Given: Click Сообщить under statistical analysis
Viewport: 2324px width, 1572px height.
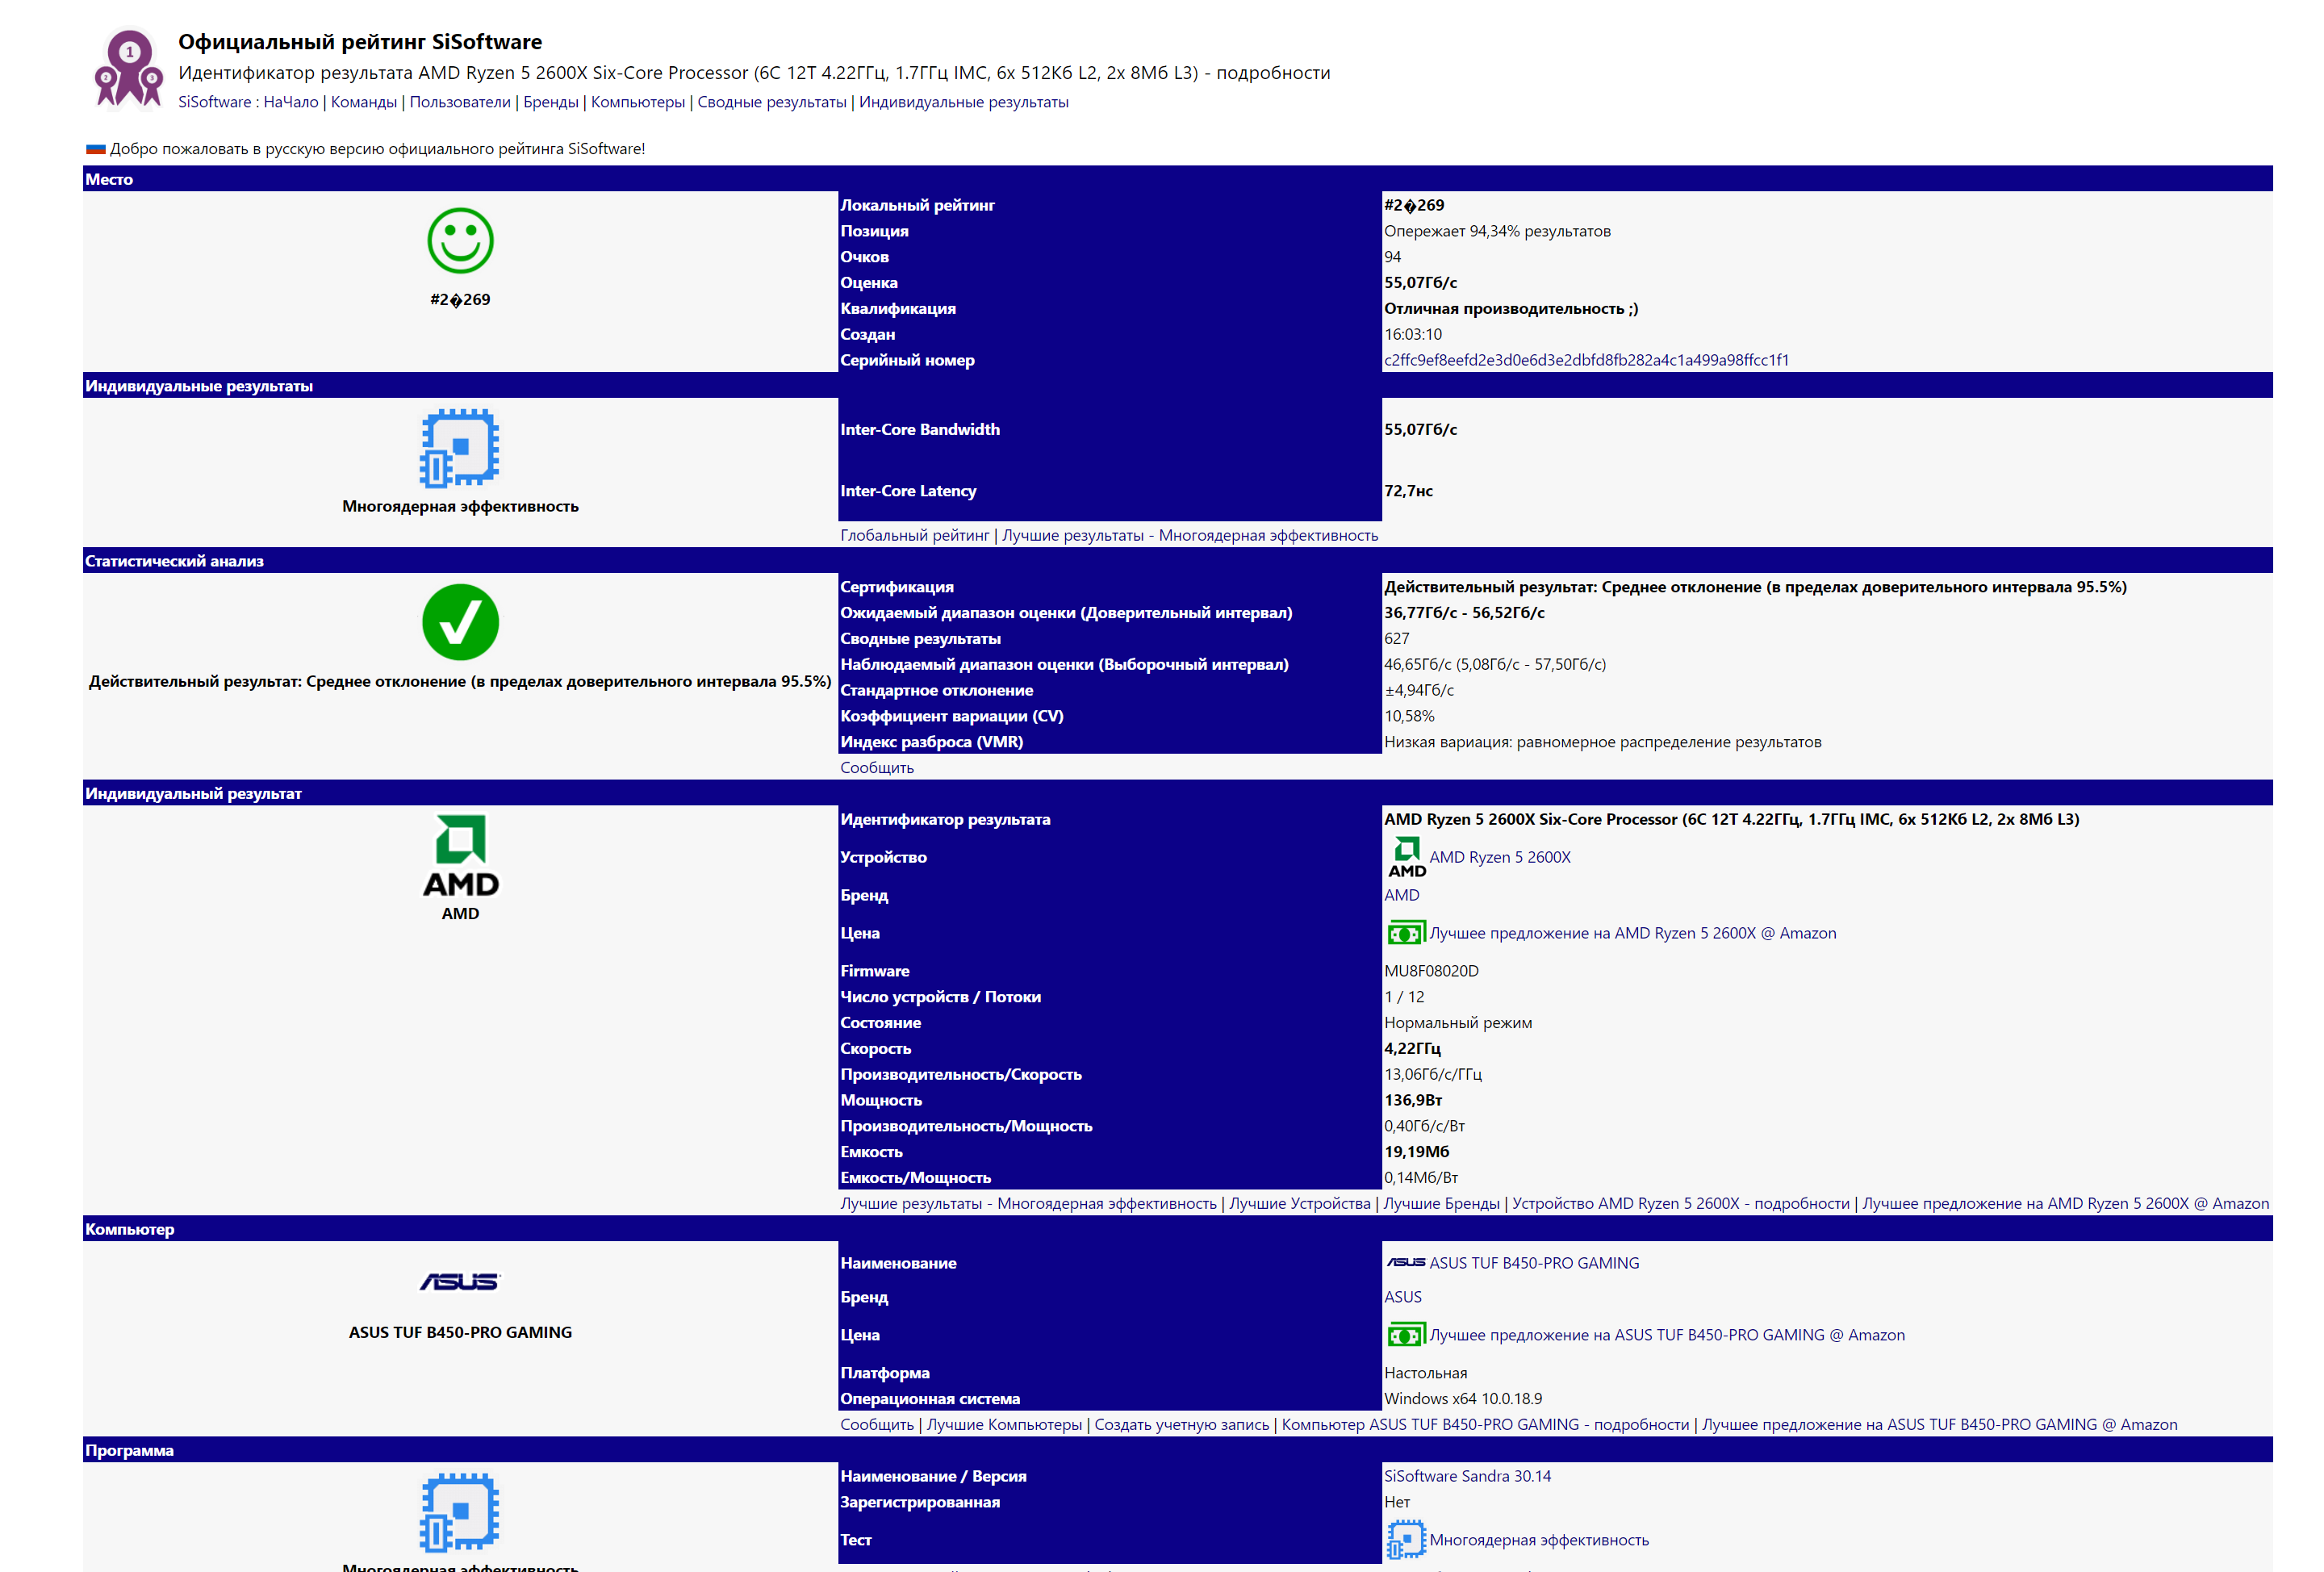Looking at the screenshot, I should tap(876, 767).
